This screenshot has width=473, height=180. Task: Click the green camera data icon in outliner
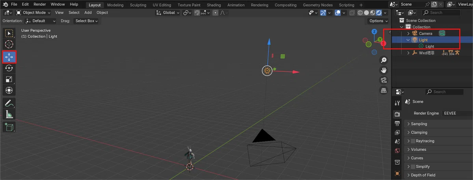click(442, 33)
